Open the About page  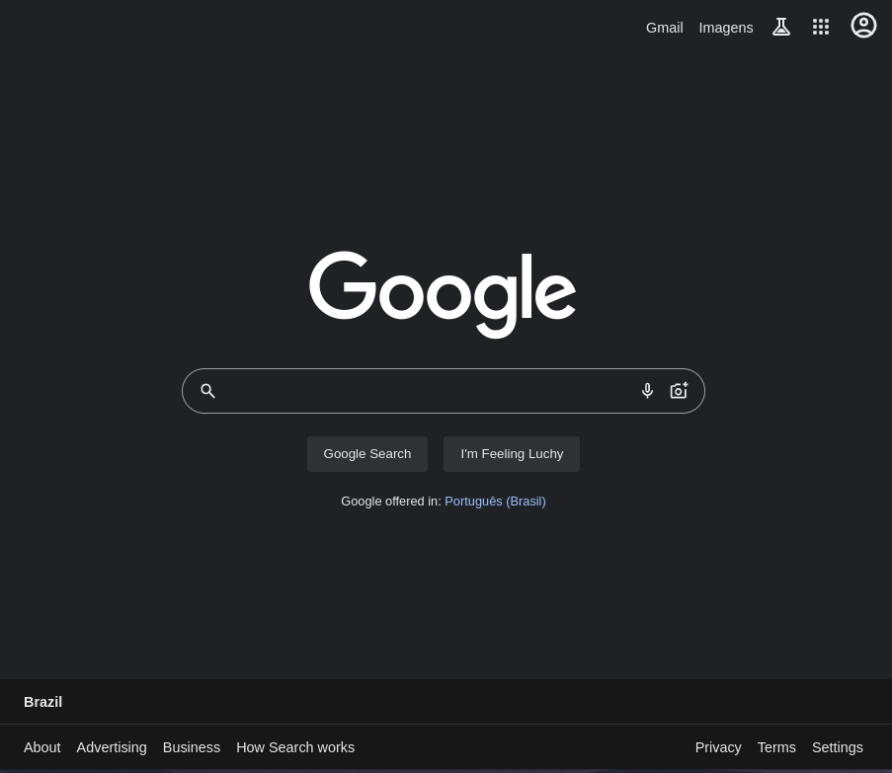pos(41,747)
